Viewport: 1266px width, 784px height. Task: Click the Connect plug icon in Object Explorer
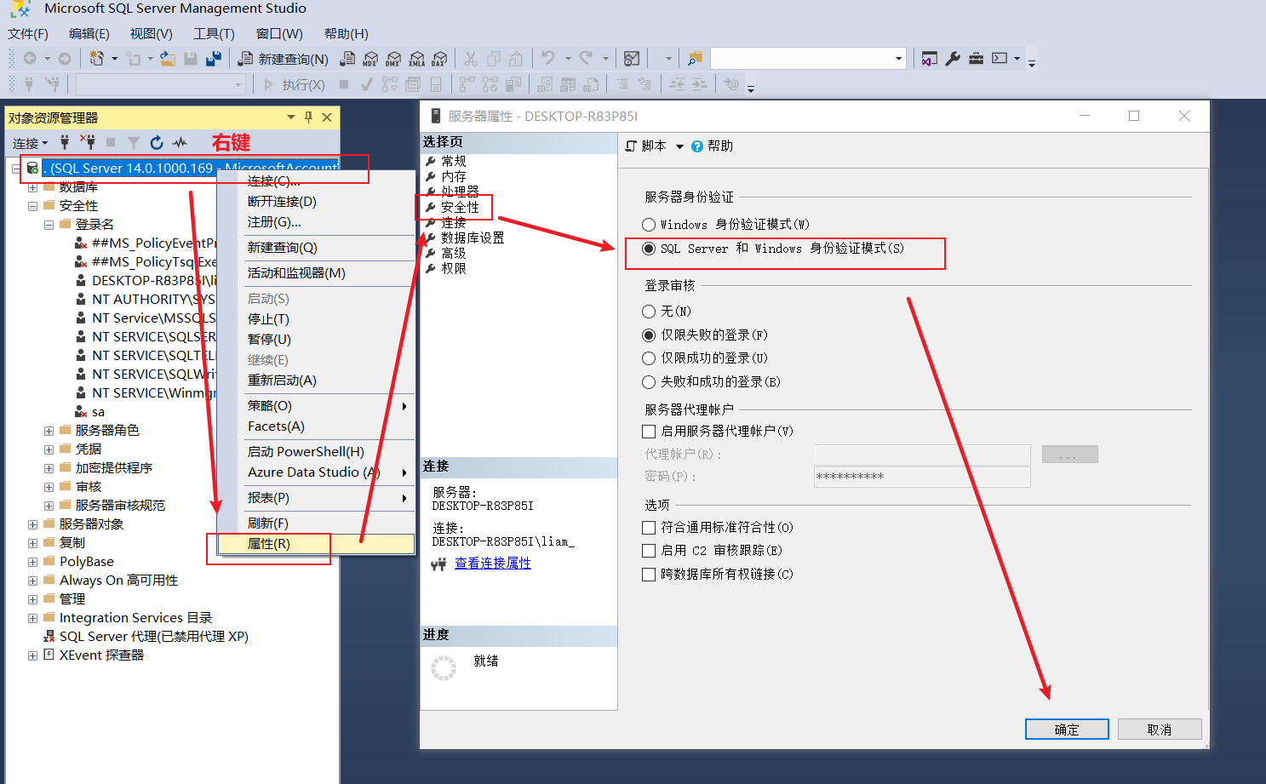65,142
